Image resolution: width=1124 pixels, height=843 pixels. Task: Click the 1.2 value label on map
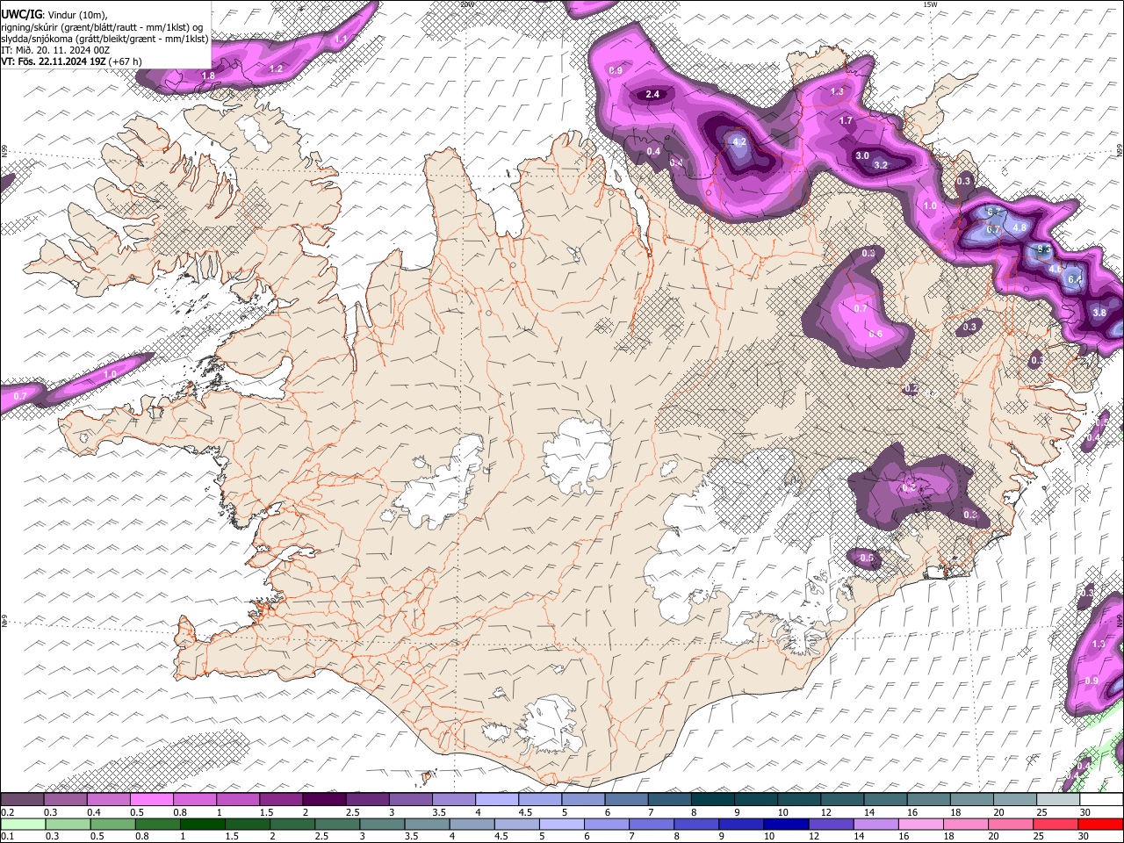click(276, 68)
